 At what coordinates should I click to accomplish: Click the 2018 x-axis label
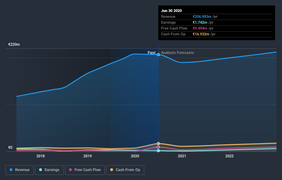click(x=41, y=156)
